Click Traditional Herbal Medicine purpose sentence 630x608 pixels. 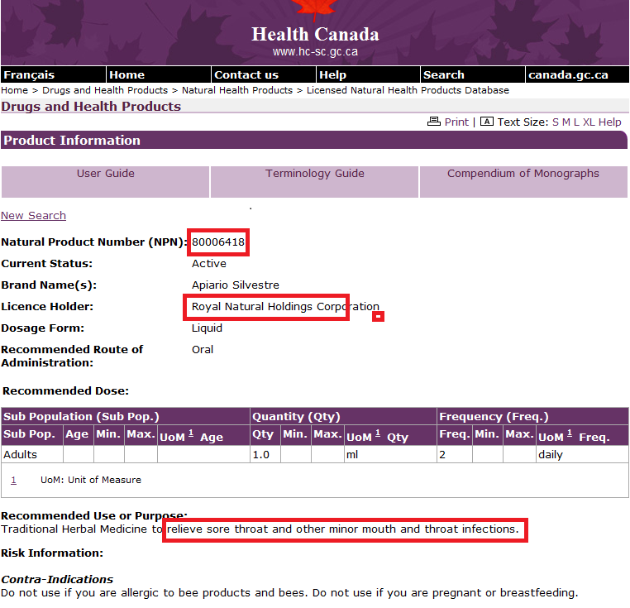point(260,529)
